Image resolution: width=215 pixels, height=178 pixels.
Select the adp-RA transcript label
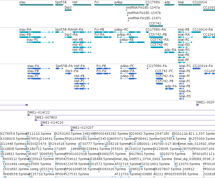(171, 50)
